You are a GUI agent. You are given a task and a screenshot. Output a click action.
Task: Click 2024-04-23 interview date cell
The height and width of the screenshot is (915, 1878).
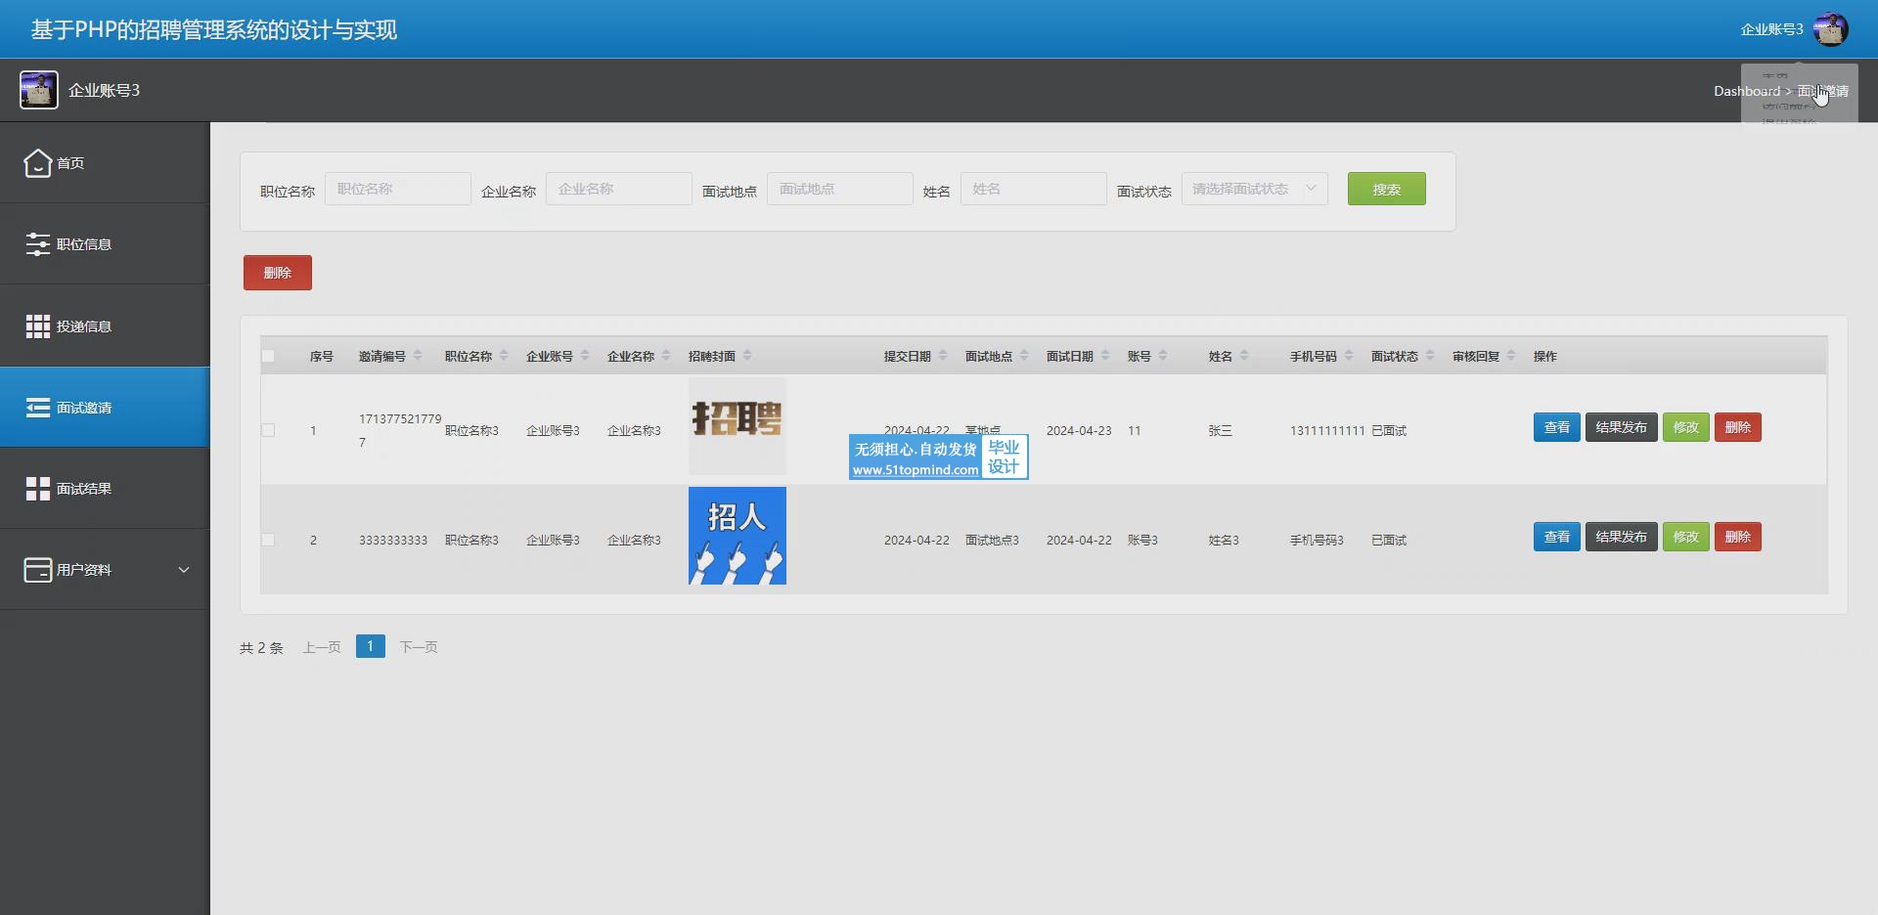coord(1079,430)
